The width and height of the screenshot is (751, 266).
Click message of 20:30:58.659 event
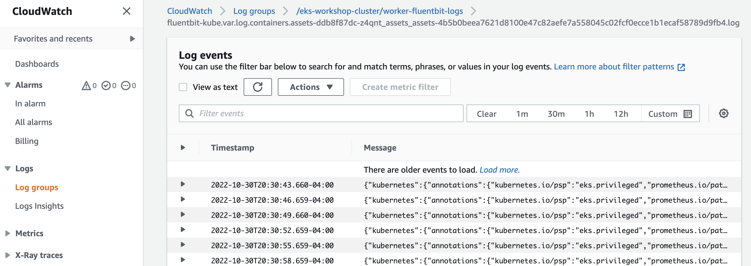coord(546,260)
